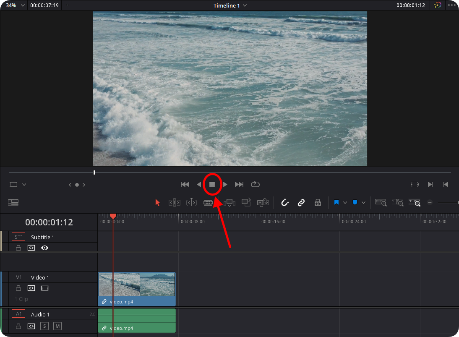Stop playback with the stop button
The image size is (459, 337).
coord(212,185)
